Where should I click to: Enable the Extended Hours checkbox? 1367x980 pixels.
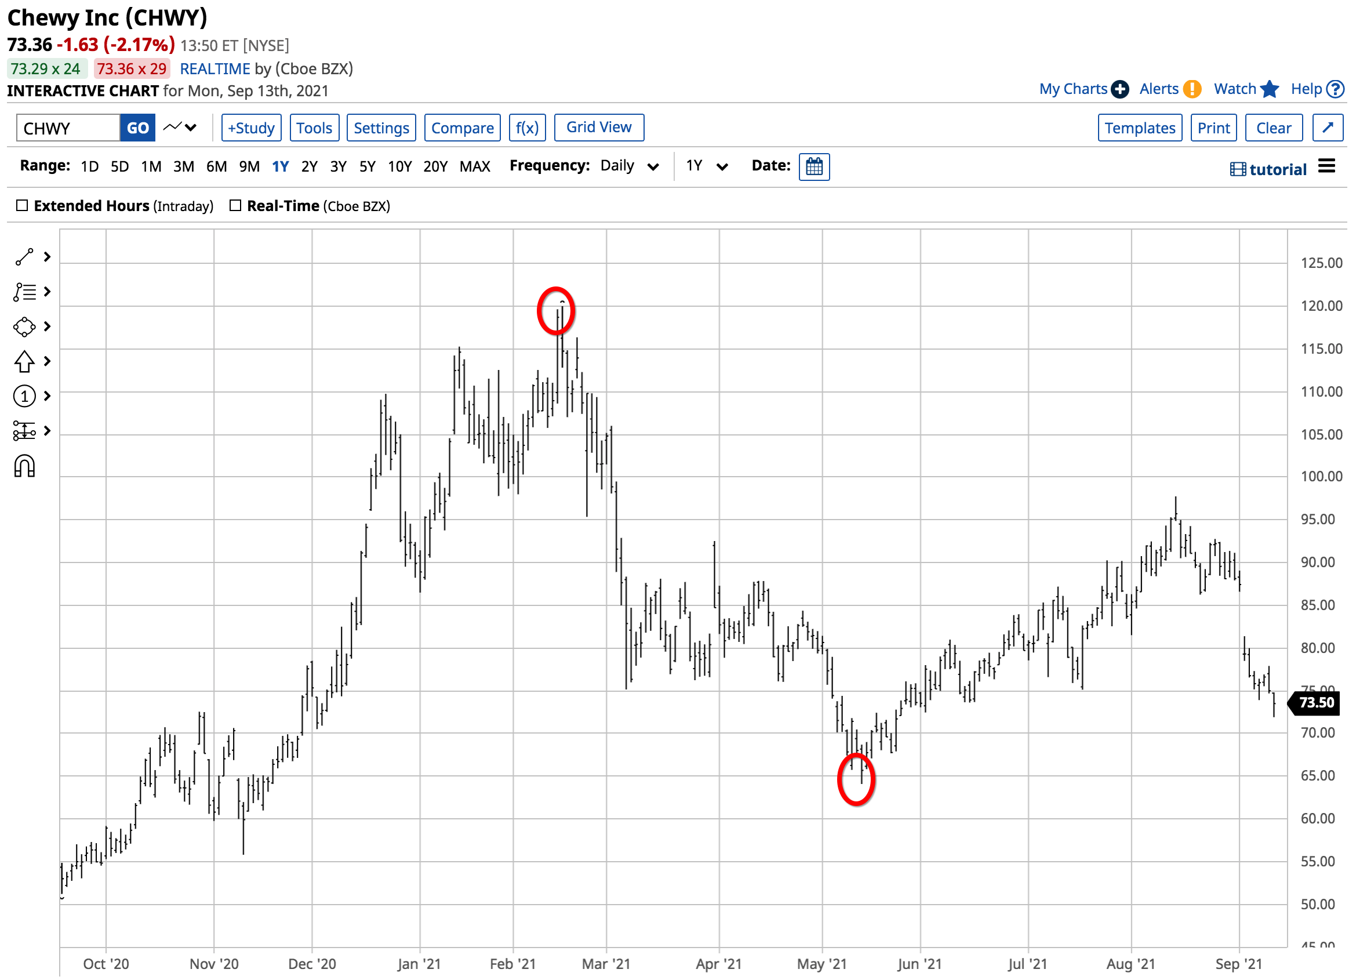point(22,206)
